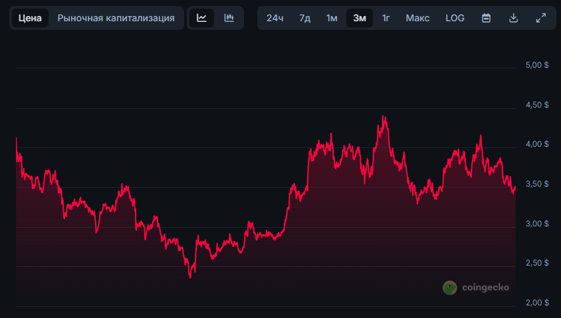This screenshot has height=318, width=561.
Task: Expand the chart to fullscreen
Action: (x=540, y=18)
